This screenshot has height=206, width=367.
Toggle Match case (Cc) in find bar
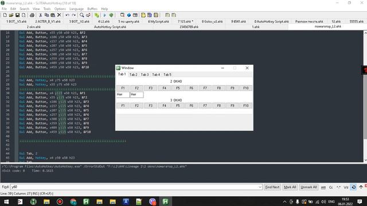click(331, 187)
